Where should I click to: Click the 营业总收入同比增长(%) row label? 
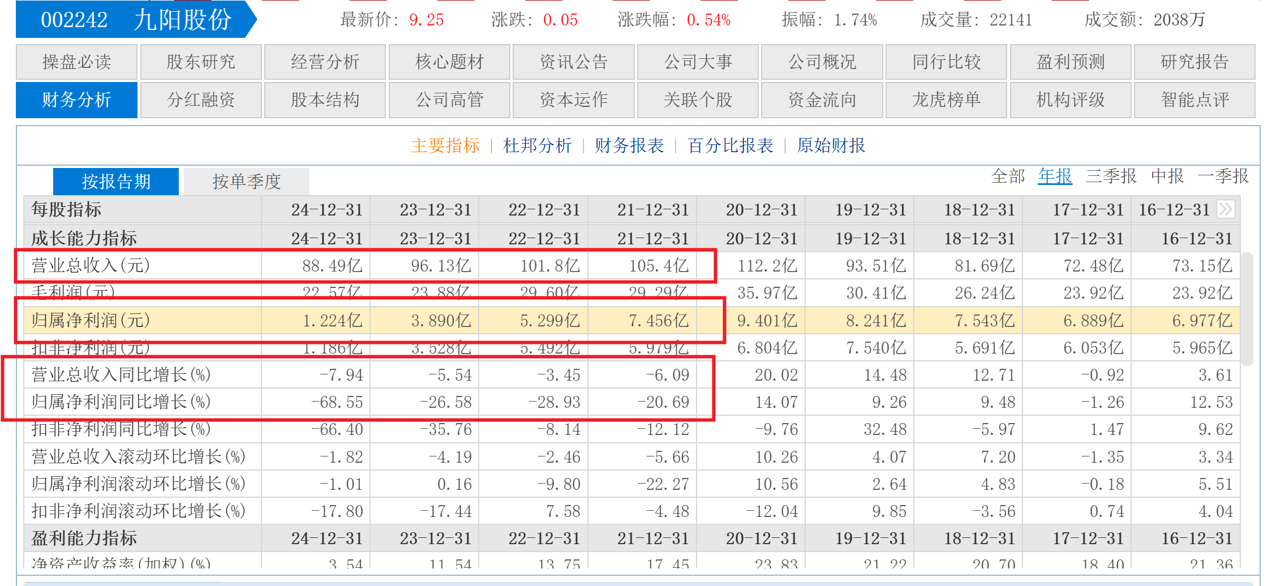[121, 374]
